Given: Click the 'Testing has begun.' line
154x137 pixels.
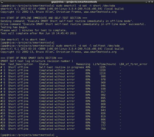Looking at the screenshot, I should pos(14,27).
